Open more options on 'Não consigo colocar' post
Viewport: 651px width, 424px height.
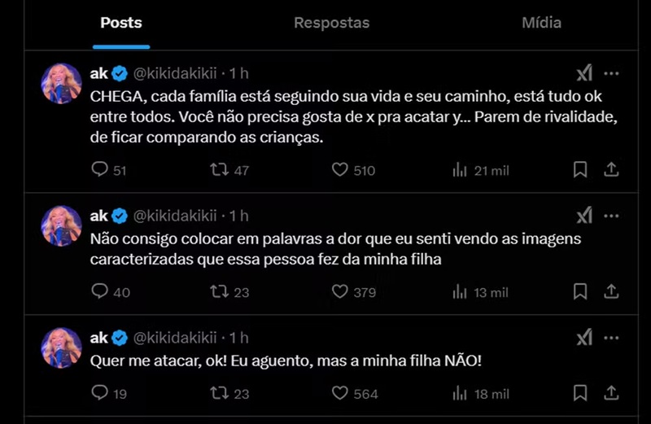(612, 216)
